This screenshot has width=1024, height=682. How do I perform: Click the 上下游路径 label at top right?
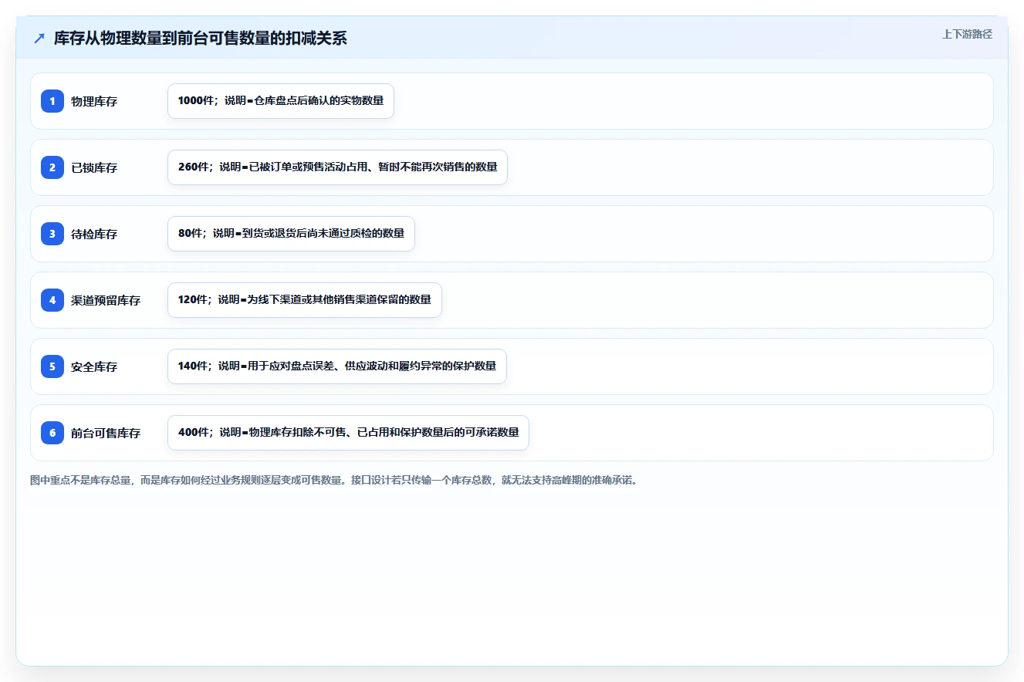967,34
